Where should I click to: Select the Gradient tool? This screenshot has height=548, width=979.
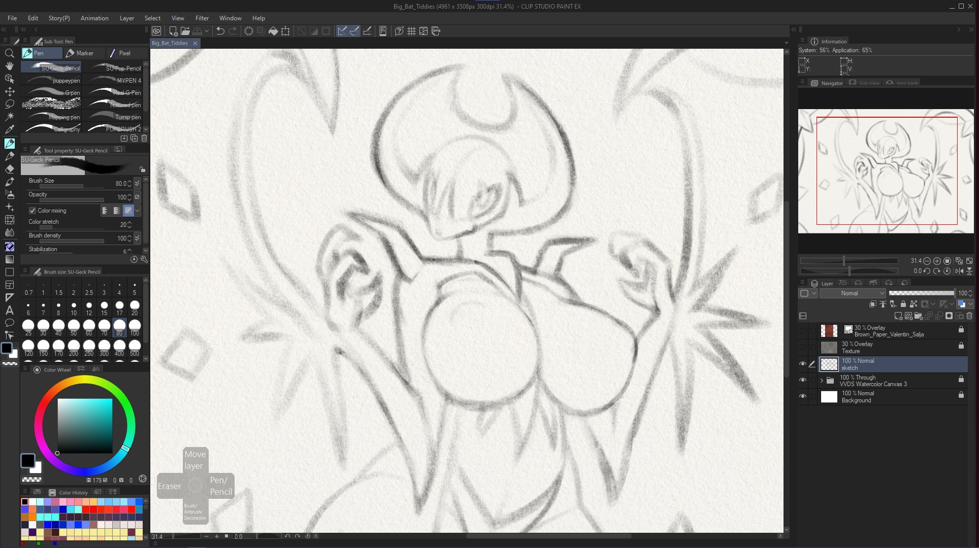(9, 259)
